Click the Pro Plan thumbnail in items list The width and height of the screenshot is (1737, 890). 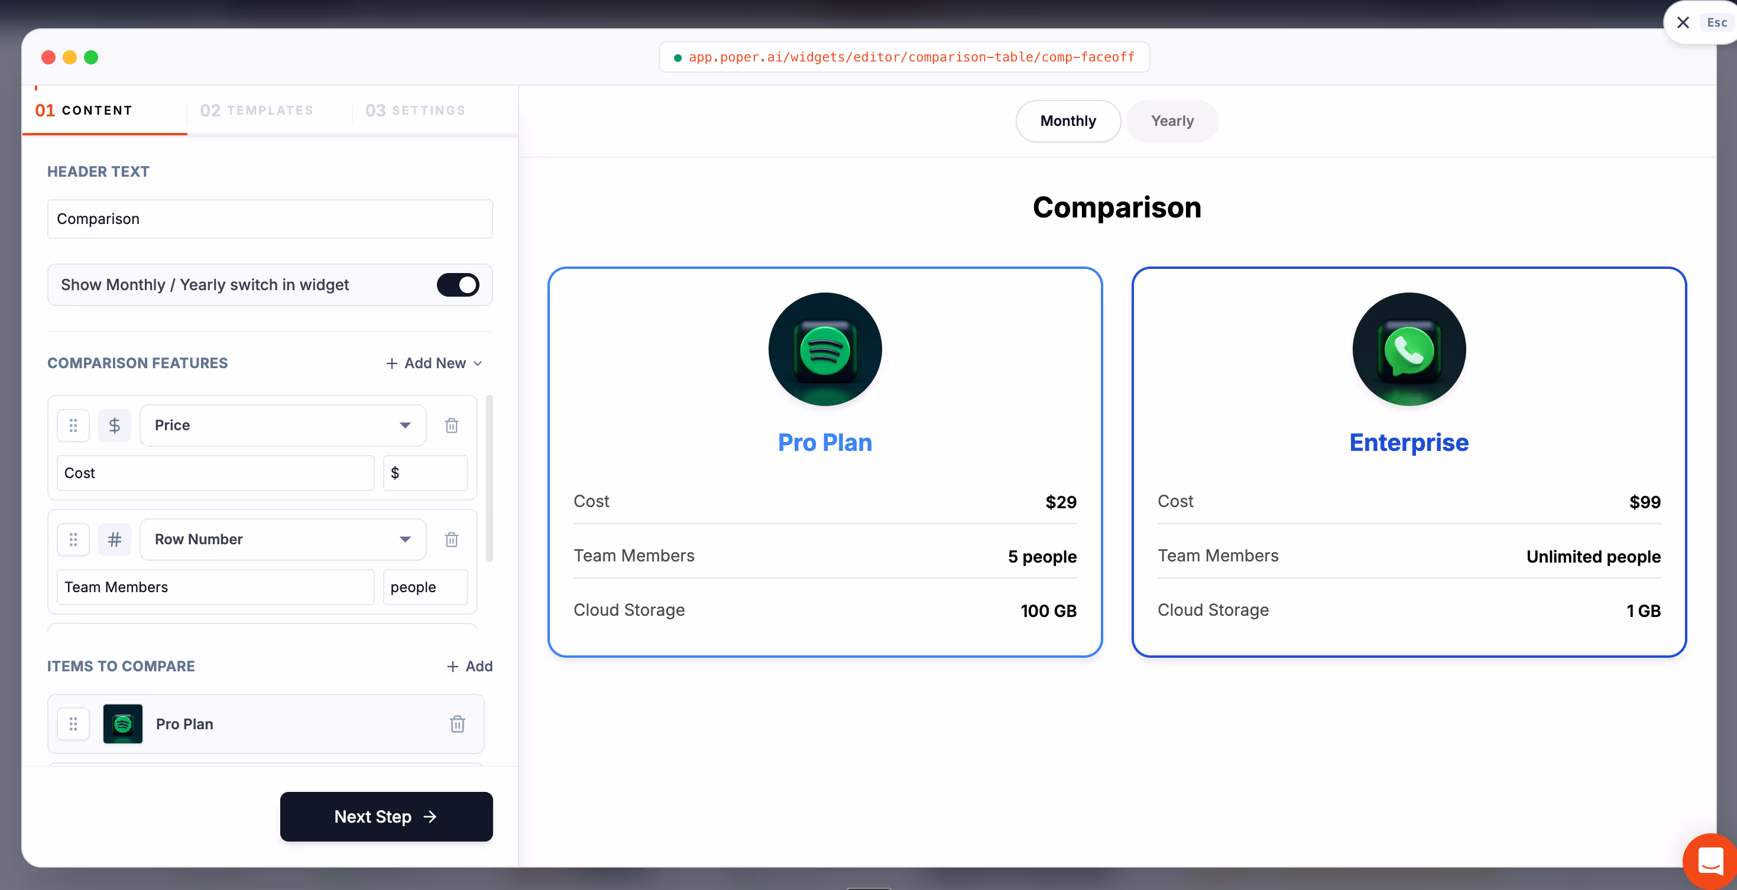pyautogui.click(x=123, y=724)
